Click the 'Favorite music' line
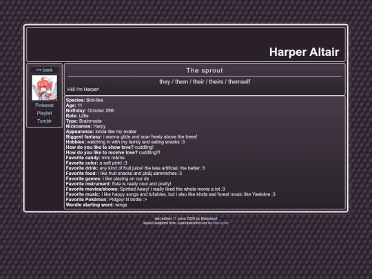Image resolution: width=372 pixels, height=279 pixels. pyautogui.click(x=171, y=194)
